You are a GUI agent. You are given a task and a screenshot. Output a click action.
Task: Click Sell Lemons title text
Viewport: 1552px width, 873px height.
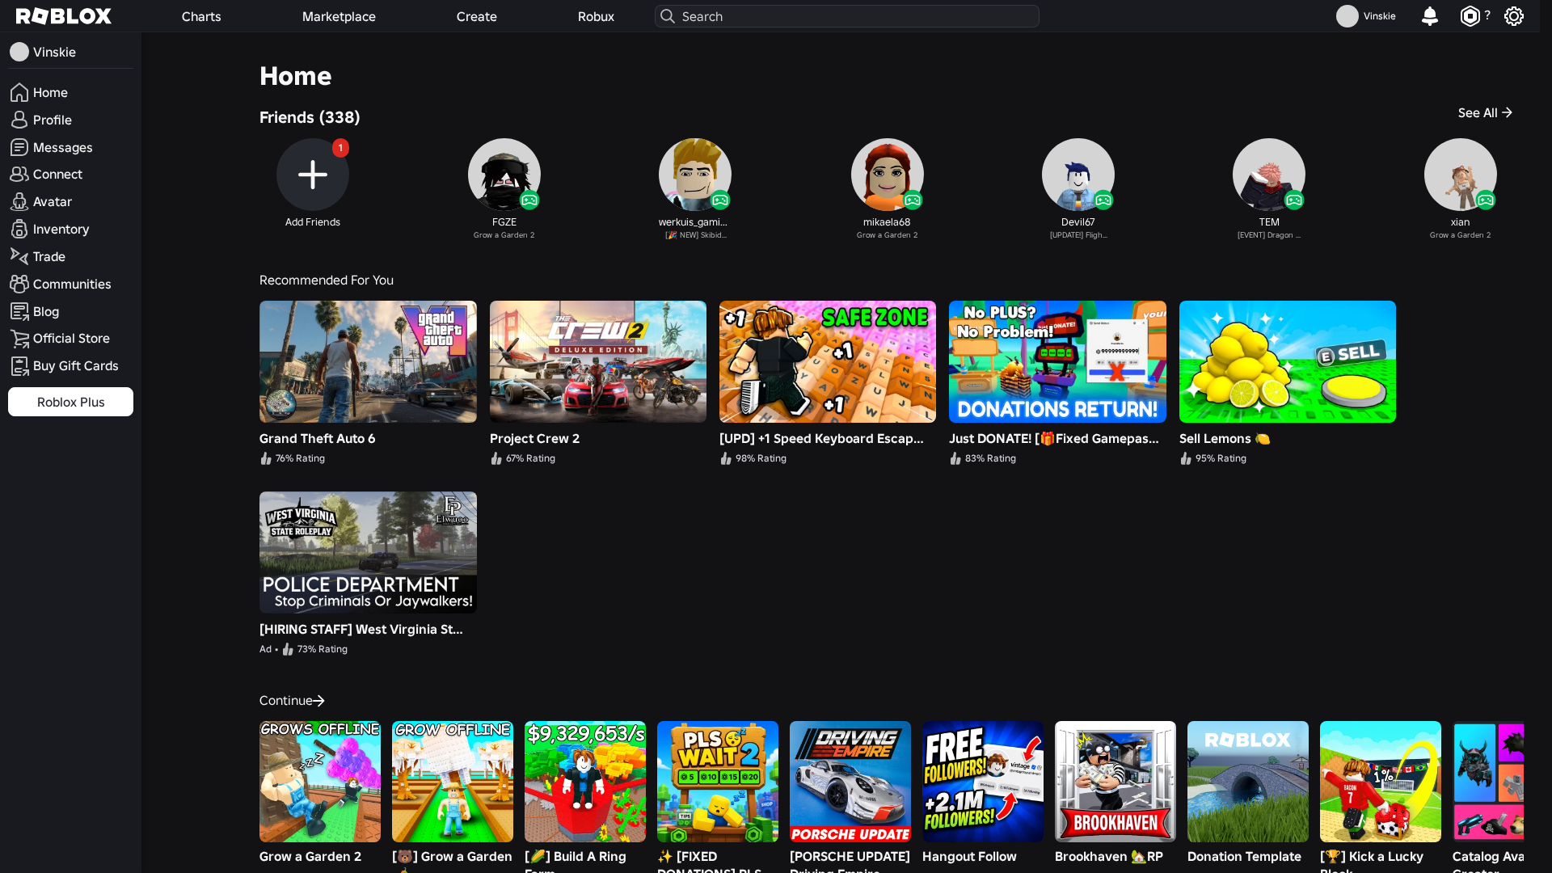[x=1224, y=438]
